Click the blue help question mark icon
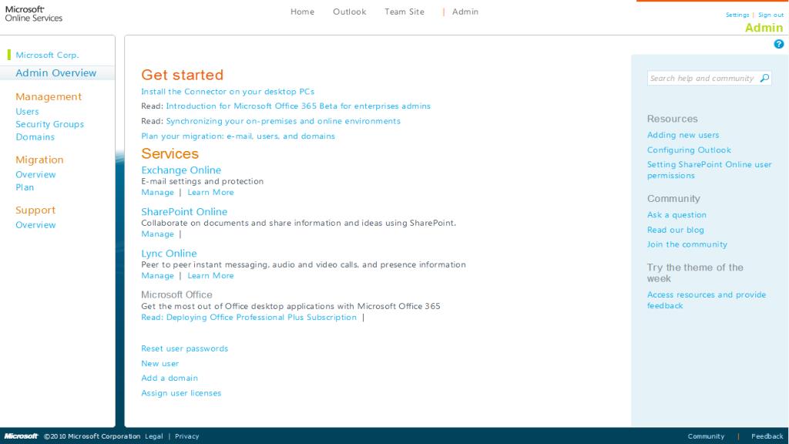Image resolution: width=789 pixels, height=444 pixels. 778,44
